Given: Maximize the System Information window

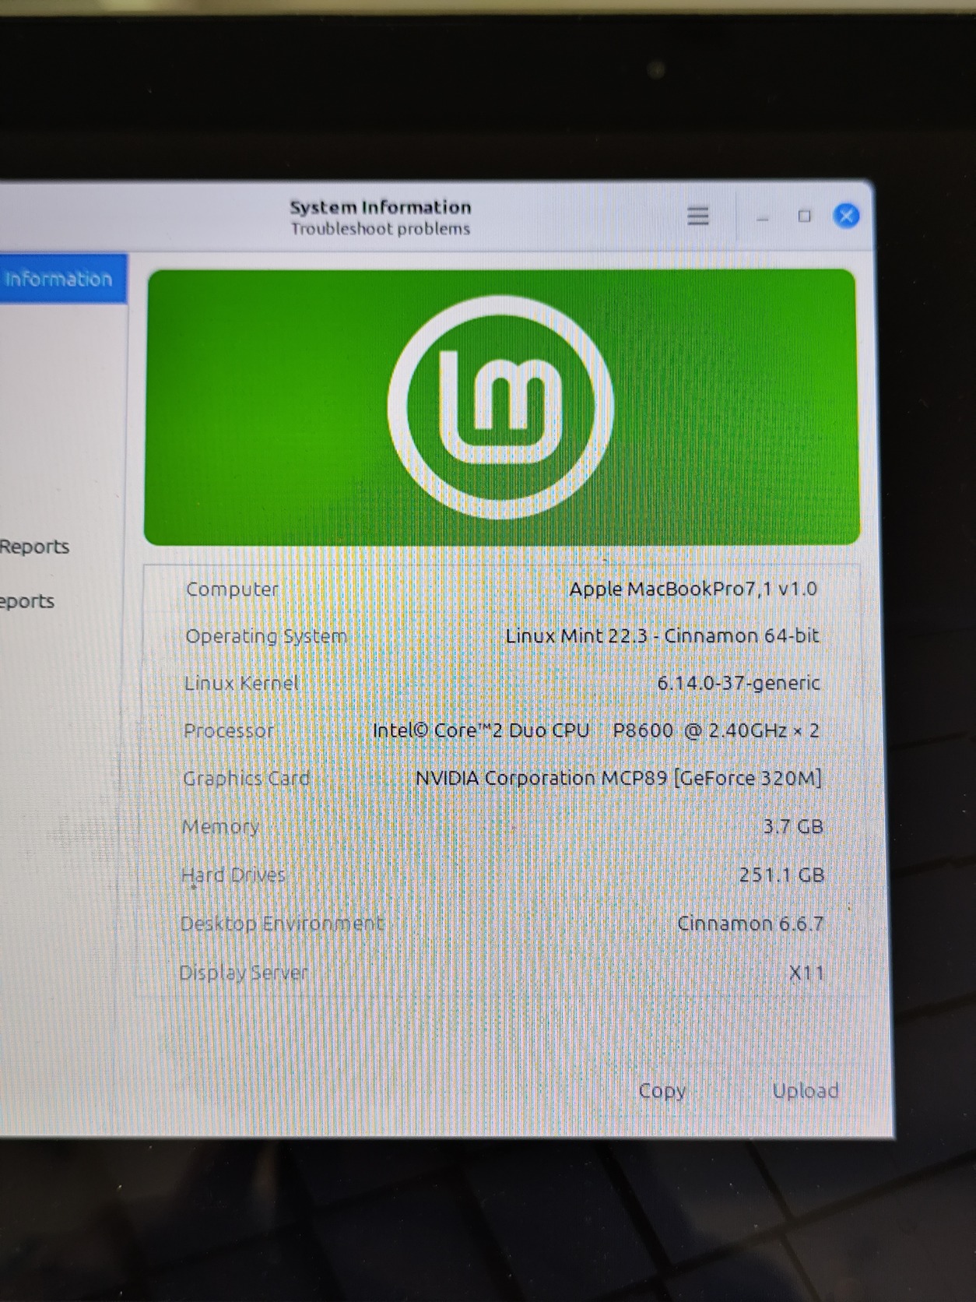Looking at the screenshot, I should point(805,216).
